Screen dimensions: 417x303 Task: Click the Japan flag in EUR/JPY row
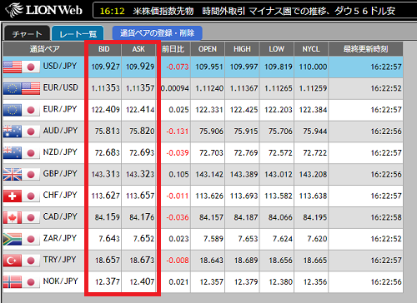[31, 110]
